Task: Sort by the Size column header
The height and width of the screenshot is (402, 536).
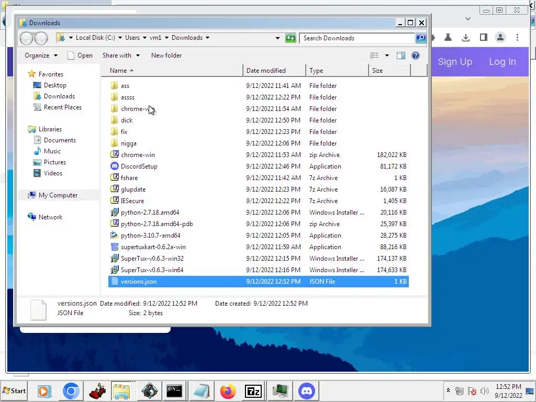Action: click(x=389, y=71)
